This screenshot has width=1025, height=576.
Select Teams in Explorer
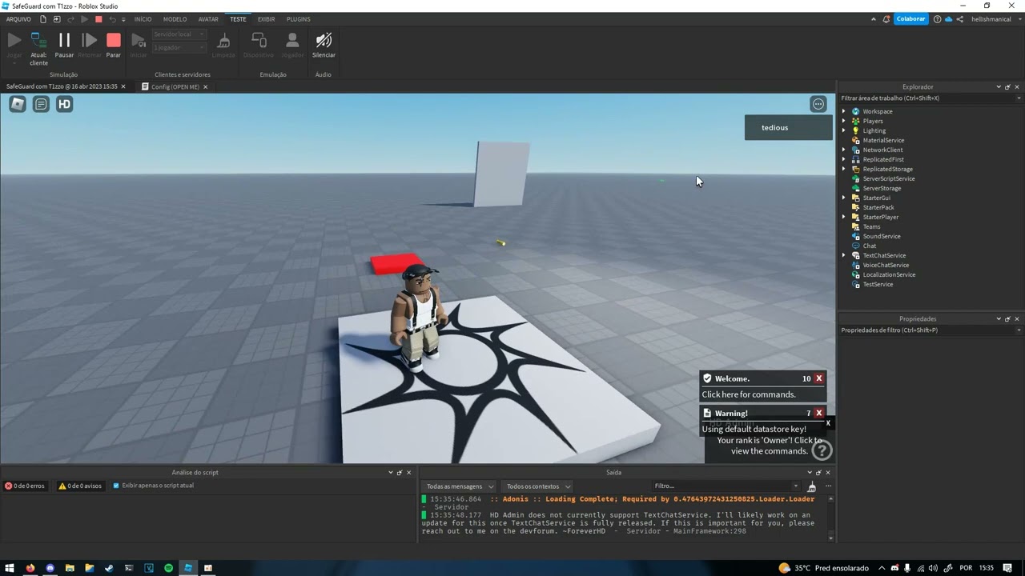click(x=871, y=226)
